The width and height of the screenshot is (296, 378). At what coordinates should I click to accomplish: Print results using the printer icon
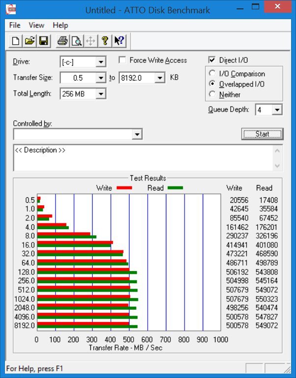point(63,41)
